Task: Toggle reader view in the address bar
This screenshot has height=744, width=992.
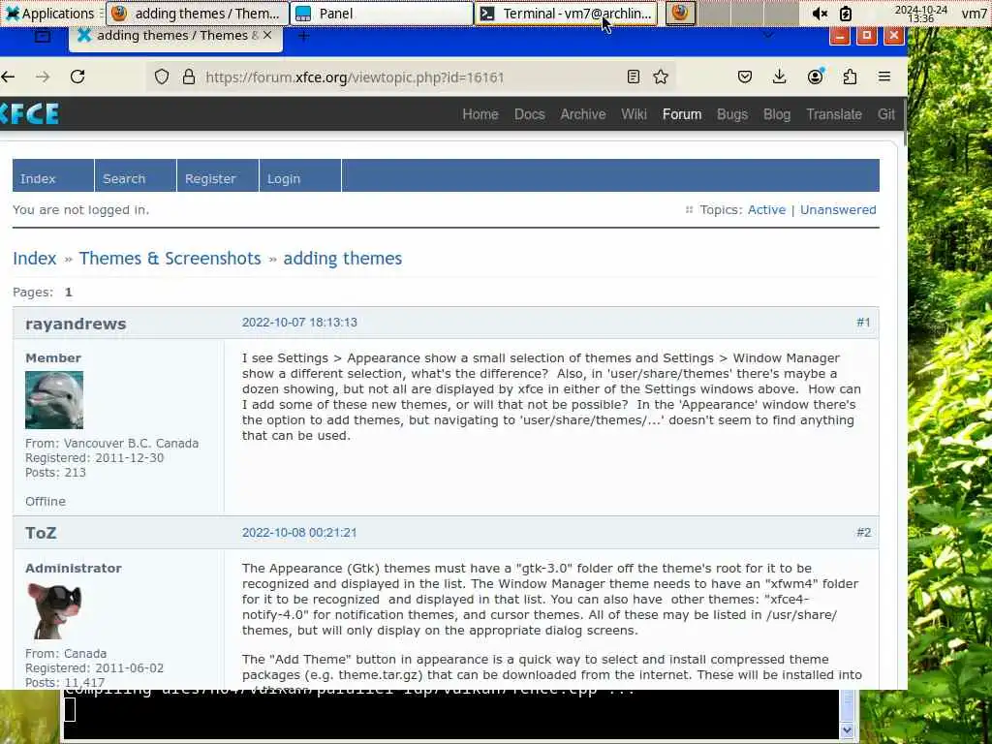Action: [x=633, y=77]
